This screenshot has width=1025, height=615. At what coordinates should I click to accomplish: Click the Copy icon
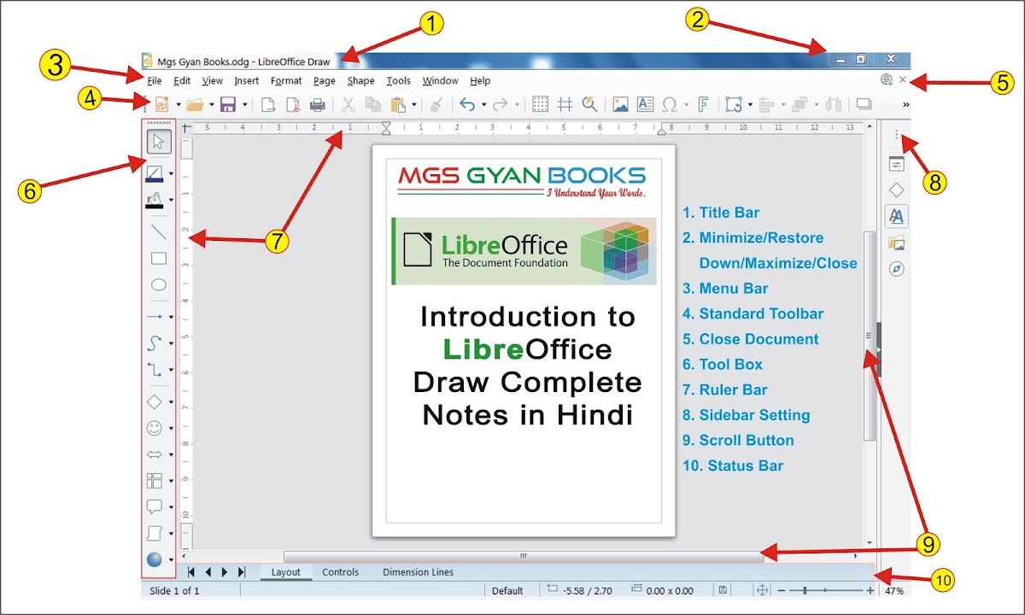[373, 104]
